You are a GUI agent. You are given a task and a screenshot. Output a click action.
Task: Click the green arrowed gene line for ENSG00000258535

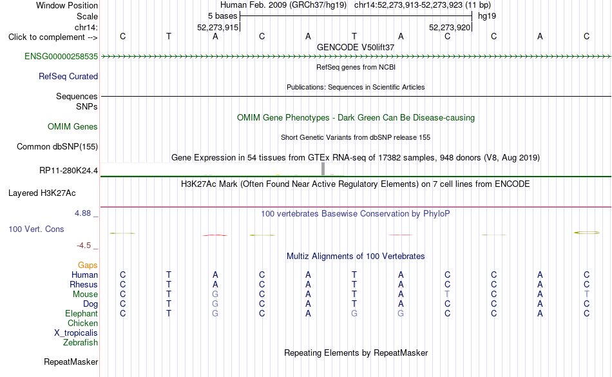[x=356, y=57]
